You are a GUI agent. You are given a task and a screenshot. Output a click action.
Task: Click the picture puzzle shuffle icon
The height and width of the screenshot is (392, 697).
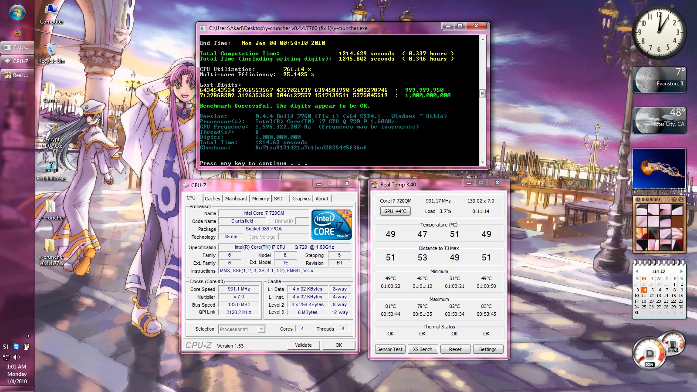(x=680, y=199)
